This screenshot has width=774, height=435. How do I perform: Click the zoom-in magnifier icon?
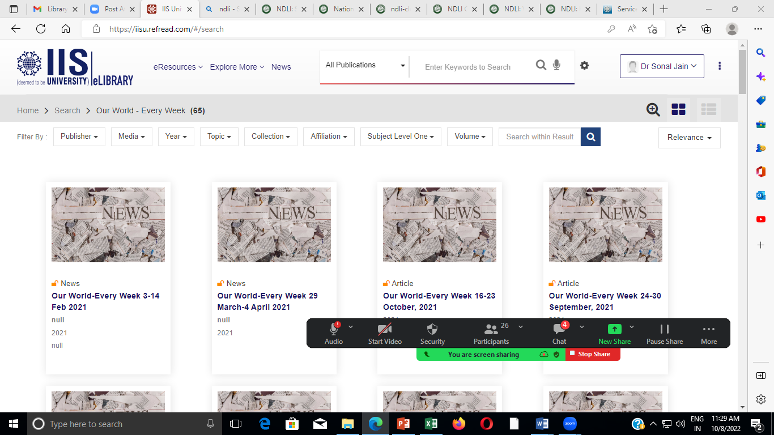[653, 110]
